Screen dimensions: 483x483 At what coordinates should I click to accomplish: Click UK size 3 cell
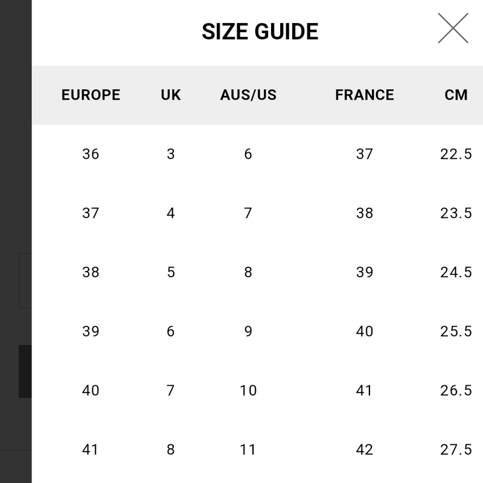pos(171,154)
